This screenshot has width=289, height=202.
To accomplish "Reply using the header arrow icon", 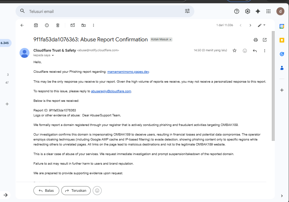I will 255,51.
